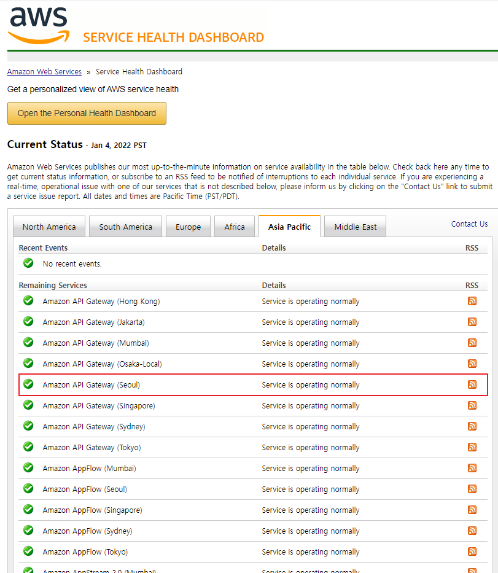This screenshot has height=573, width=498.
Task: Click the 'SERVICE HEALTH DASHBOARD' title
Action: [174, 37]
